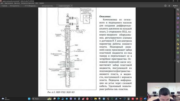Open Microsoft Word from taskbar
180x101 pixels.
pyautogui.click(x=145, y=99)
